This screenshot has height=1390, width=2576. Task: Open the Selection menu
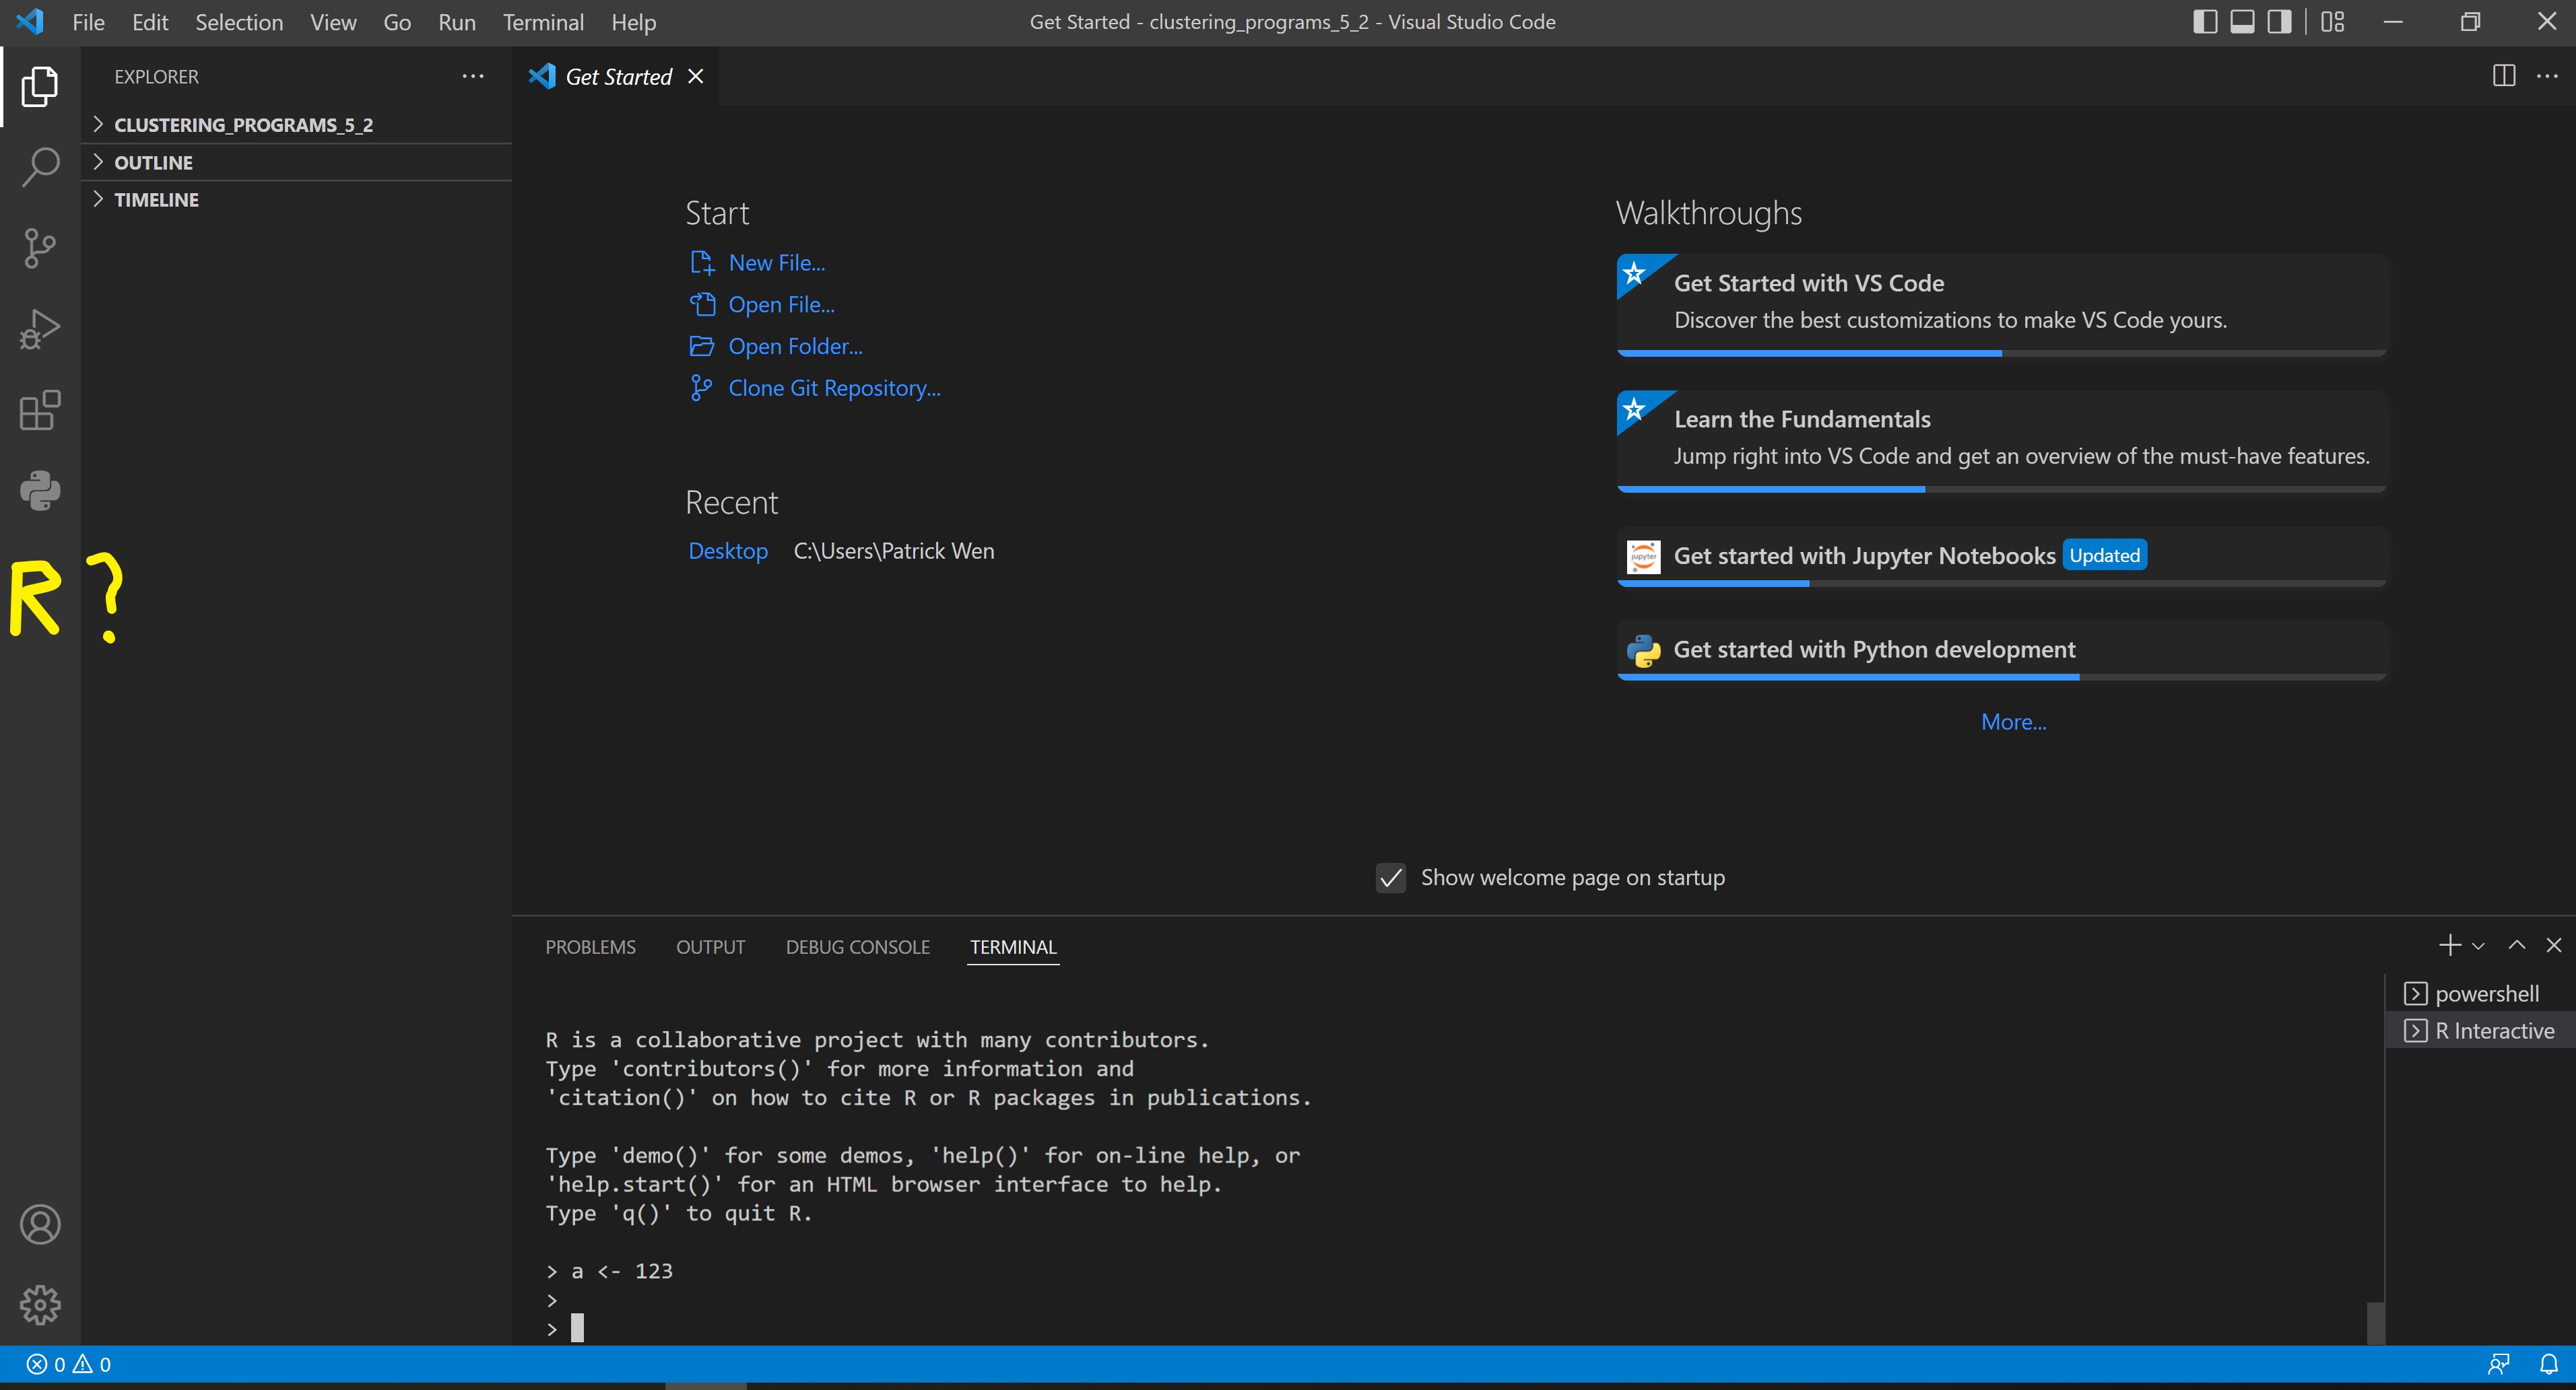point(239,22)
